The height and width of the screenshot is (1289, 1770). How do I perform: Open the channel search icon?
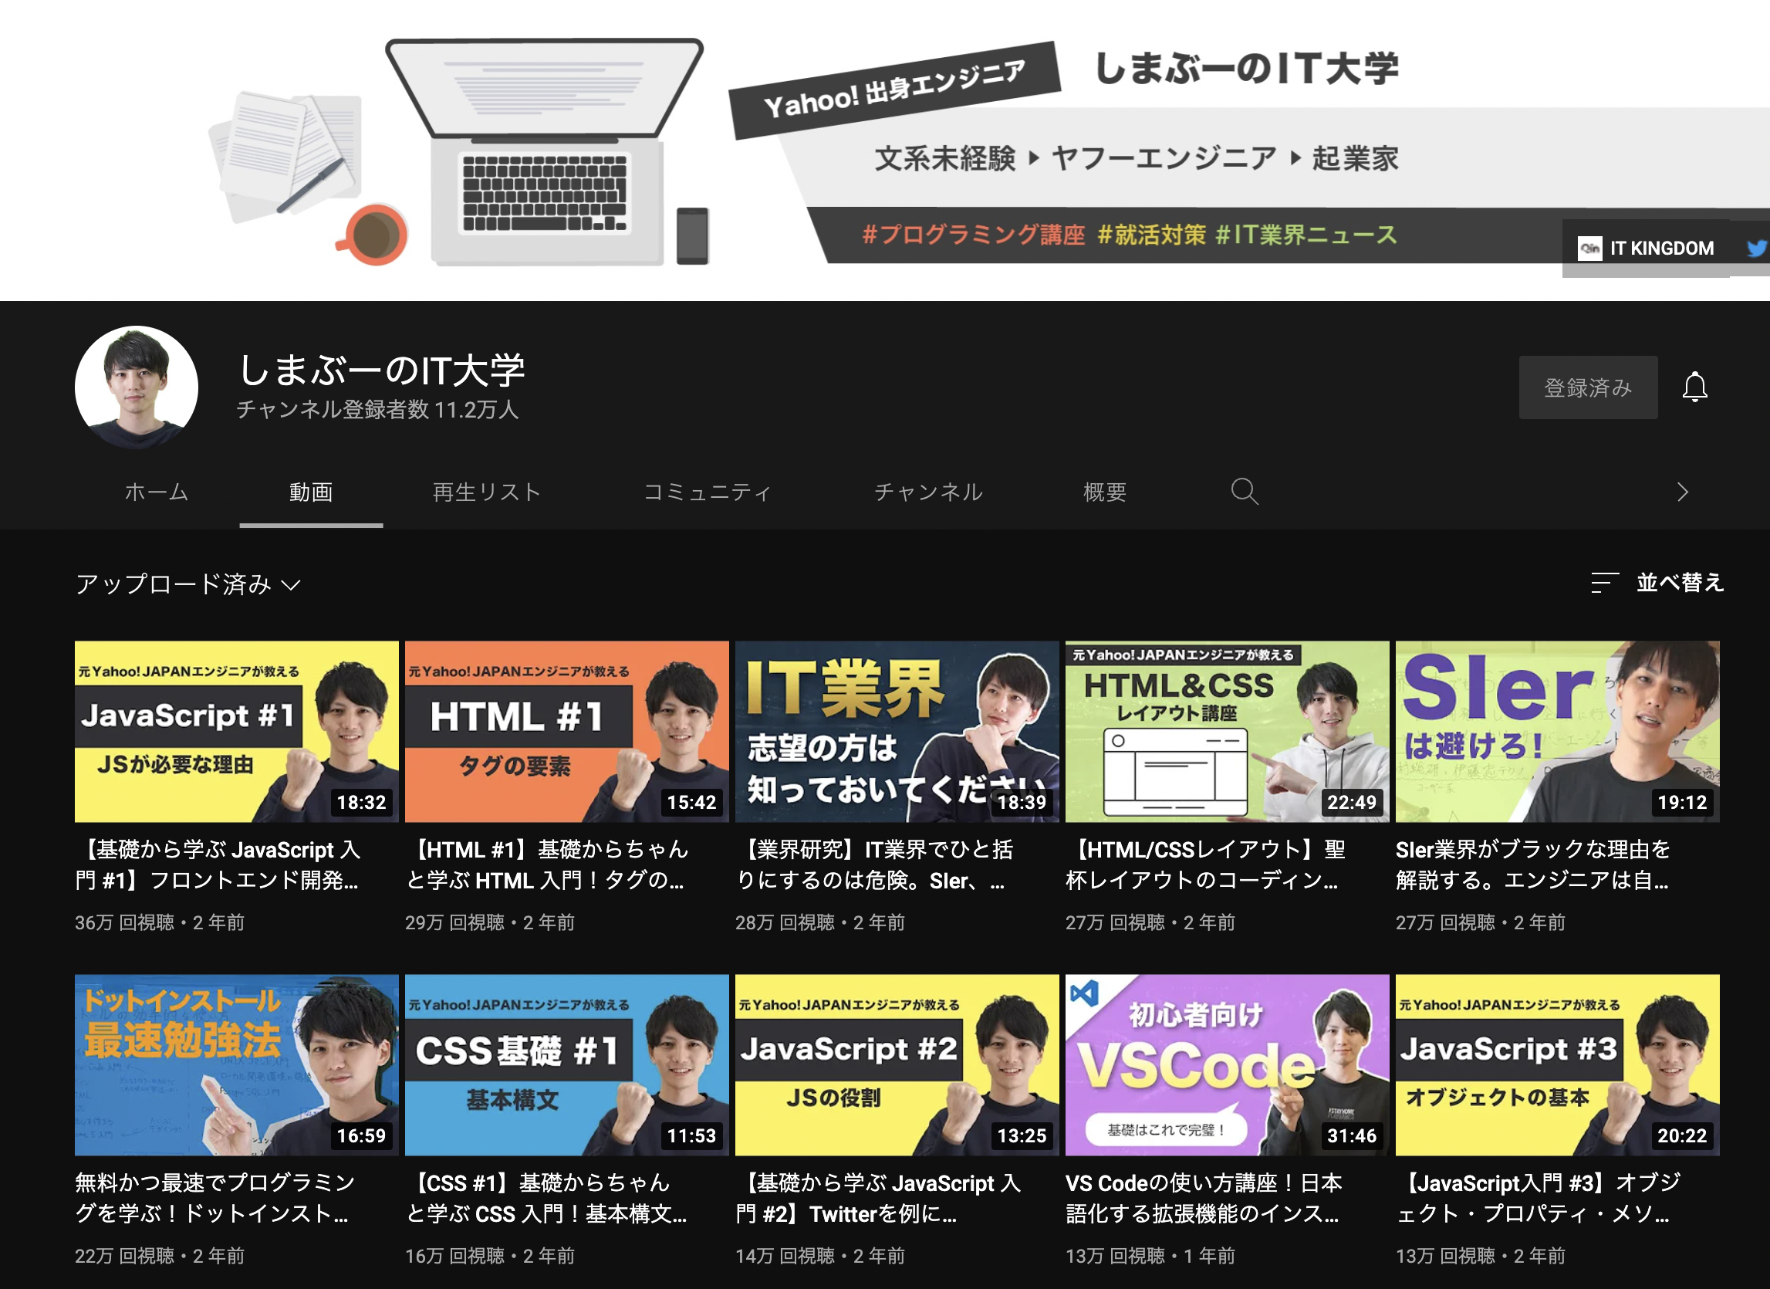[1244, 492]
